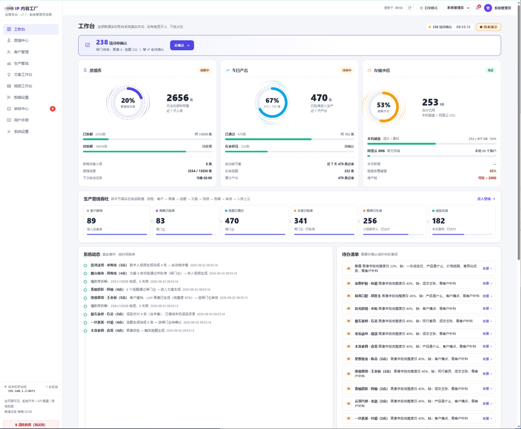Click timeline dot for 蓝湾泳馆·卓教练 event
The image size is (521, 429).
(x=85, y=265)
